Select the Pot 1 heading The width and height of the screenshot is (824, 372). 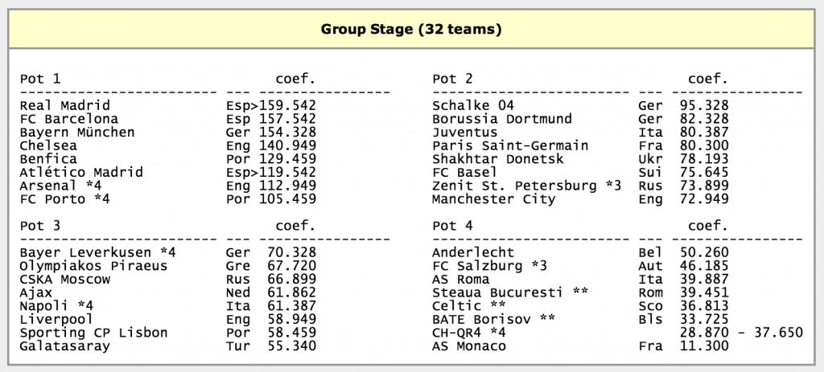pyautogui.click(x=39, y=79)
